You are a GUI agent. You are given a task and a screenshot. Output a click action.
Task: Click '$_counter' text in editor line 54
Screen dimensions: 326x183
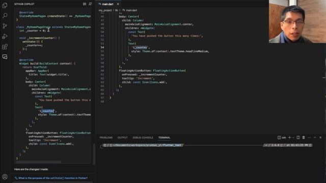coord(141,47)
